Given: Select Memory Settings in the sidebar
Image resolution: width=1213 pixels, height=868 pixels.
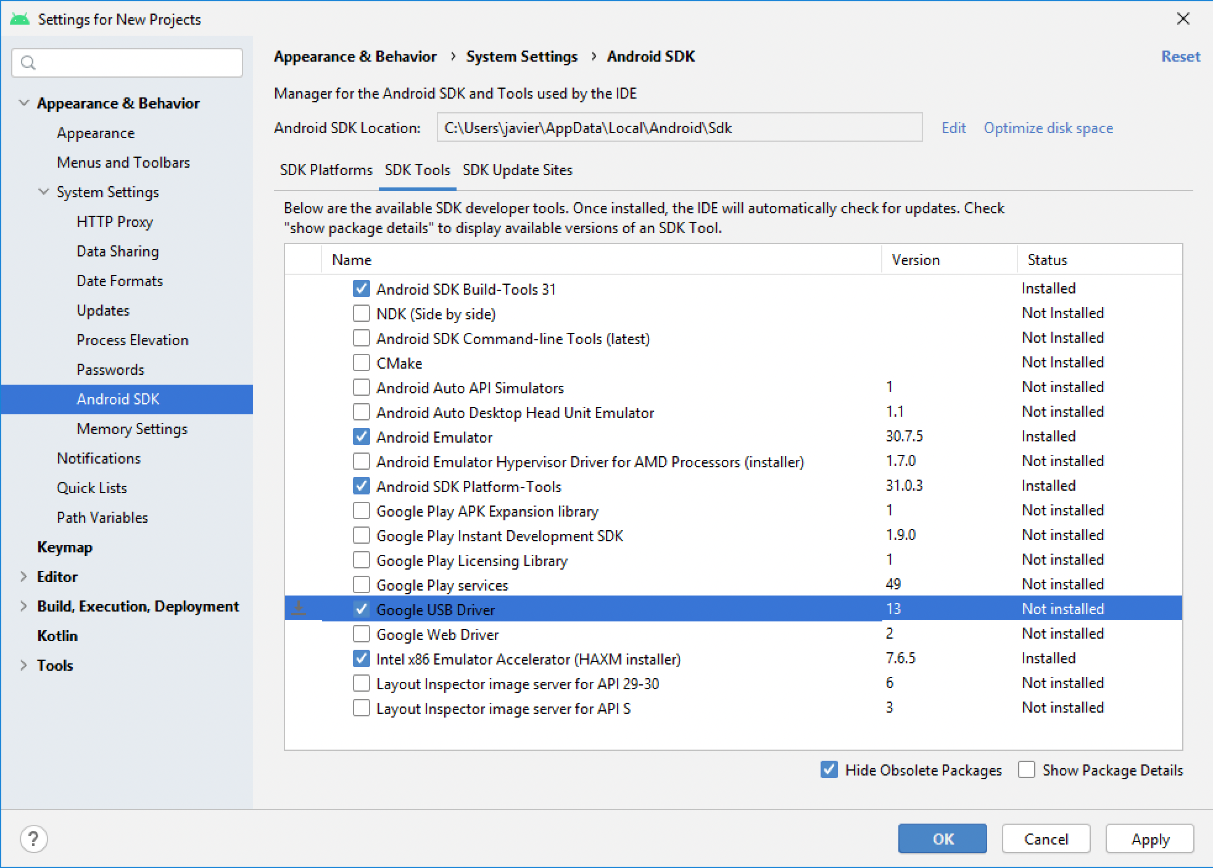Looking at the screenshot, I should (x=131, y=428).
